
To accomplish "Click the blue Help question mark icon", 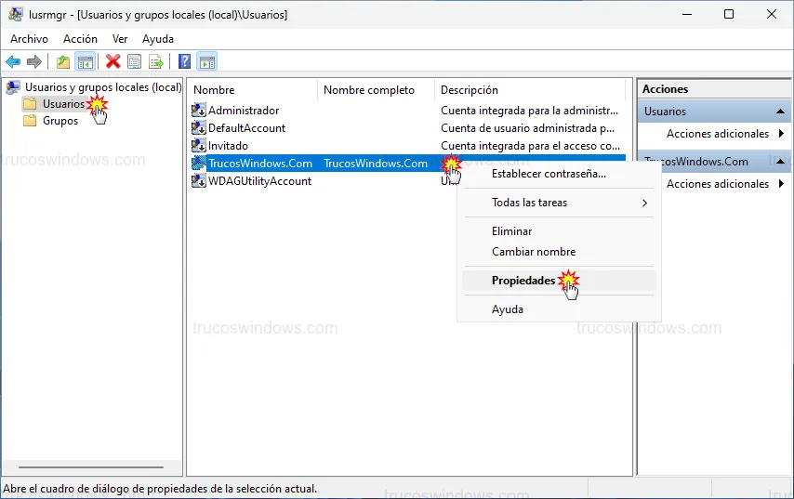I will (185, 62).
